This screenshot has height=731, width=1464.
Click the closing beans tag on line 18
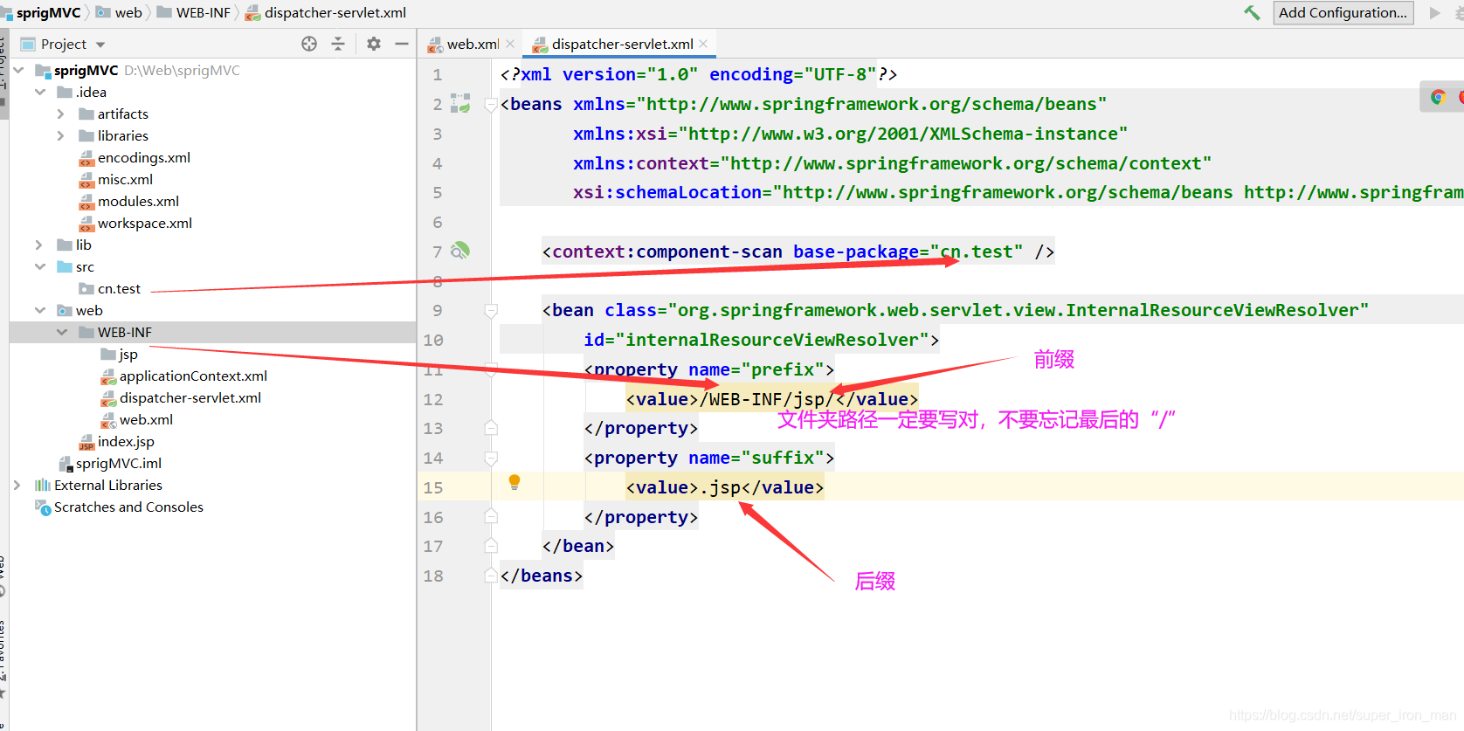tap(542, 576)
